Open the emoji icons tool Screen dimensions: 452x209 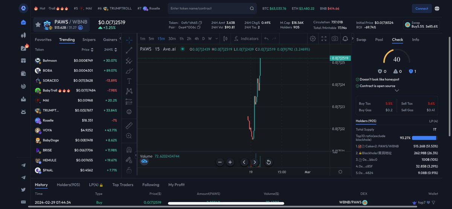(x=129, y=112)
